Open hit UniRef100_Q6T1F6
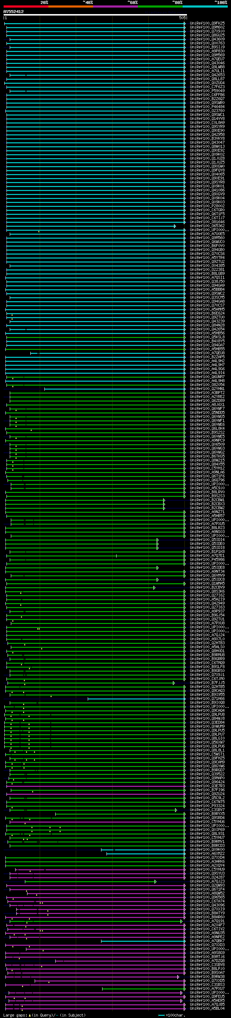The height and width of the screenshot is (1018, 231). pyautogui.click(x=207, y=476)
